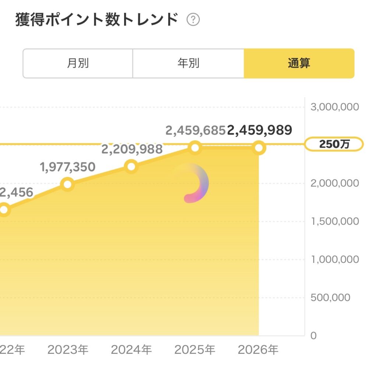Click the 250万 goal badge
The image size is (377, 366).
pyautogui.click(x=334, y=144)
